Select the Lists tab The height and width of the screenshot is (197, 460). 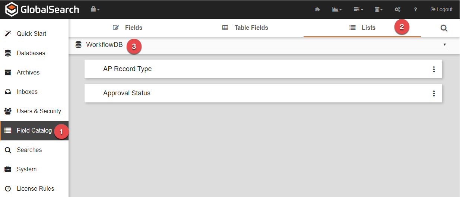pos(362,28)
